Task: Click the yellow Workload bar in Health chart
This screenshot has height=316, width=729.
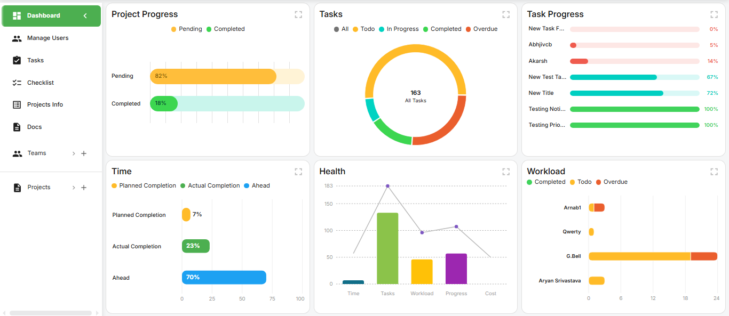Action: [422, 272]
